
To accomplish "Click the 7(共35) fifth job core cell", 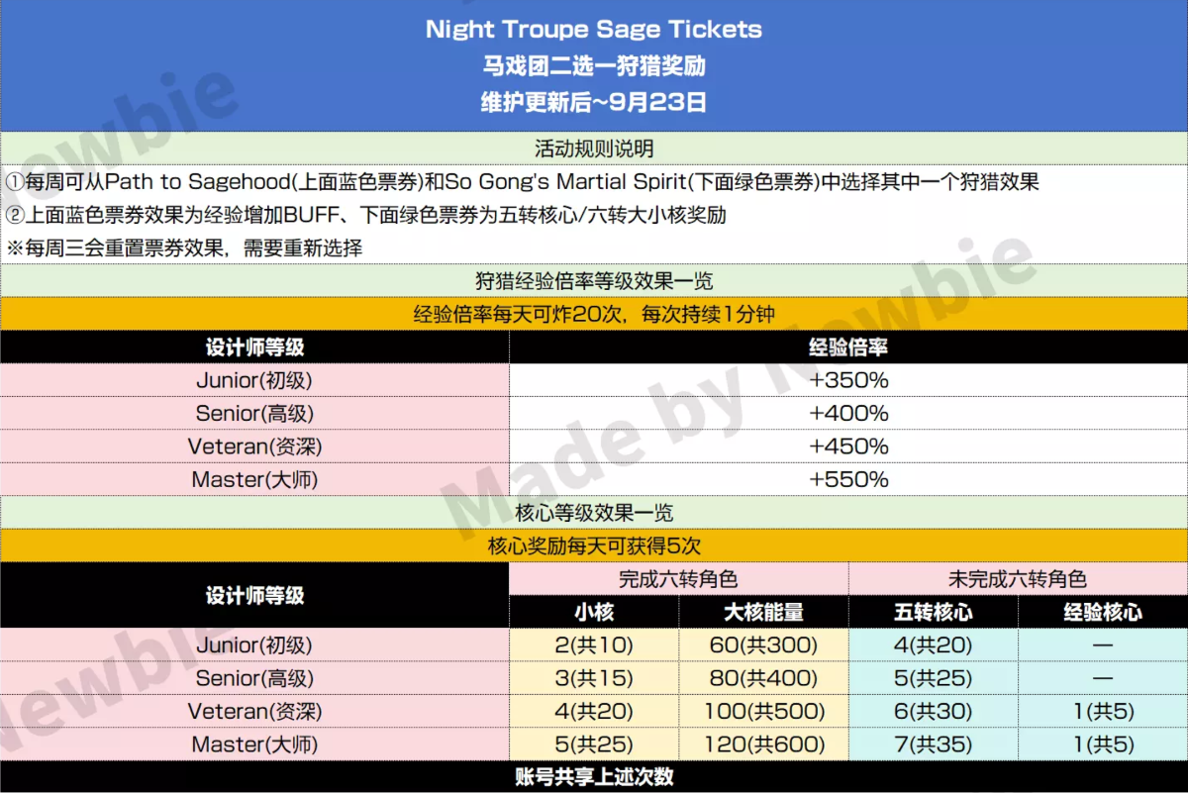I will coord(933,744).
